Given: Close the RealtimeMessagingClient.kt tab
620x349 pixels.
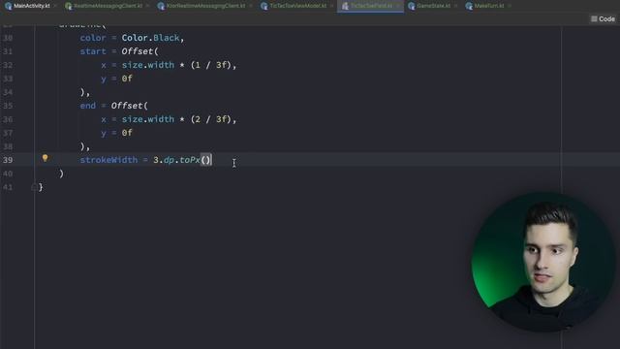Looking at the screenshot, I should pyautogui.click(x=147, y=6).
